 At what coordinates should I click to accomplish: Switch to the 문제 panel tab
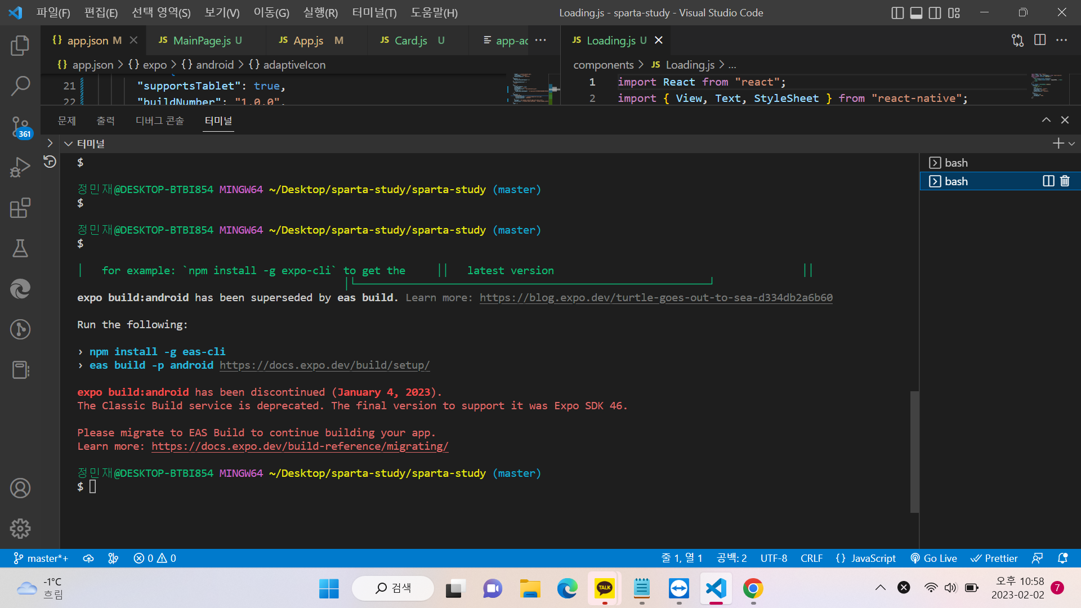tap(67, 120)
